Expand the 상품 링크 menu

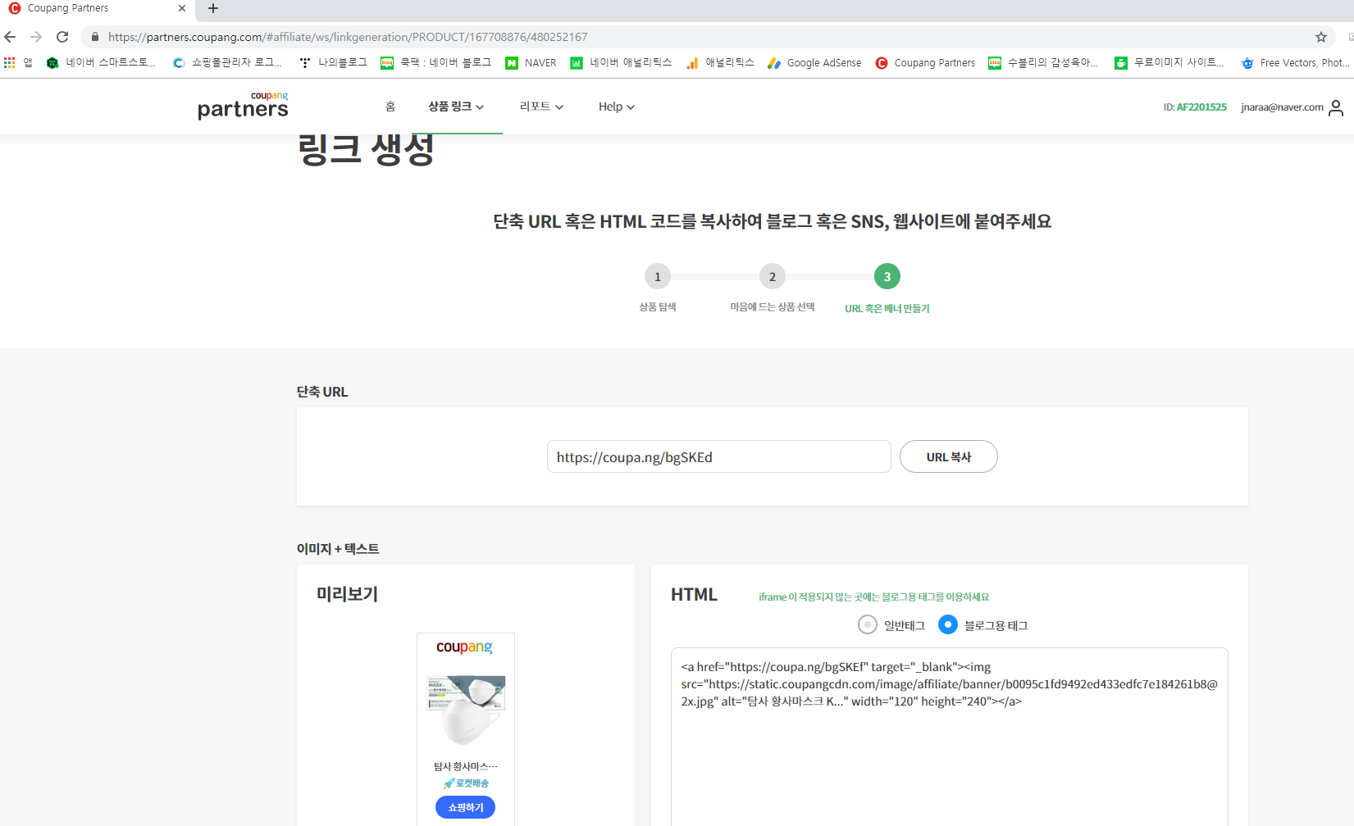click(x=456, y=107)
